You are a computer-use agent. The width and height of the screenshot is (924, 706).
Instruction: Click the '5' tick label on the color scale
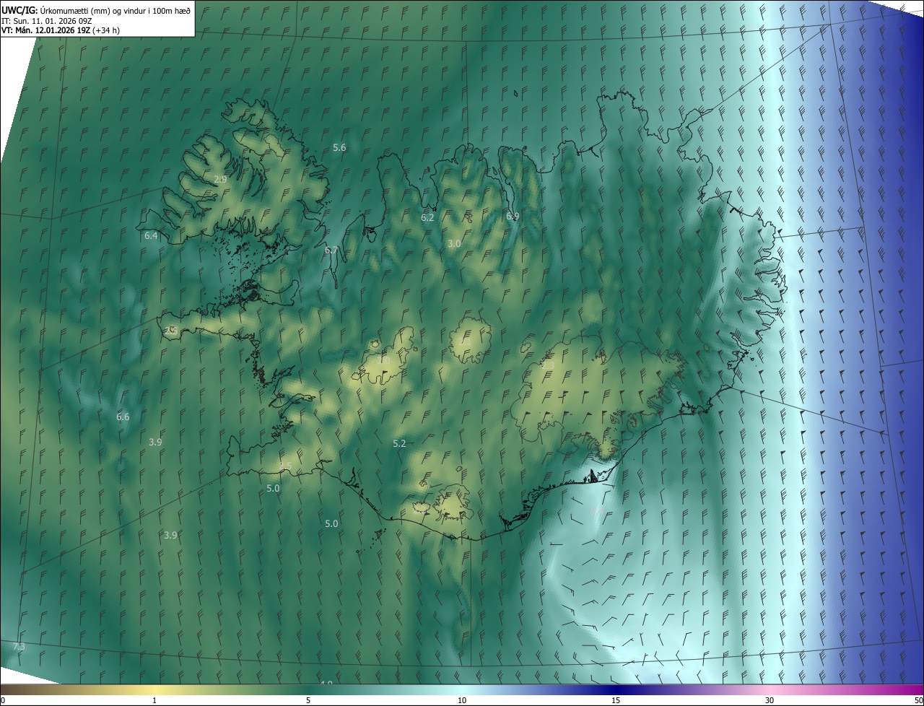(x=308, y=700)
